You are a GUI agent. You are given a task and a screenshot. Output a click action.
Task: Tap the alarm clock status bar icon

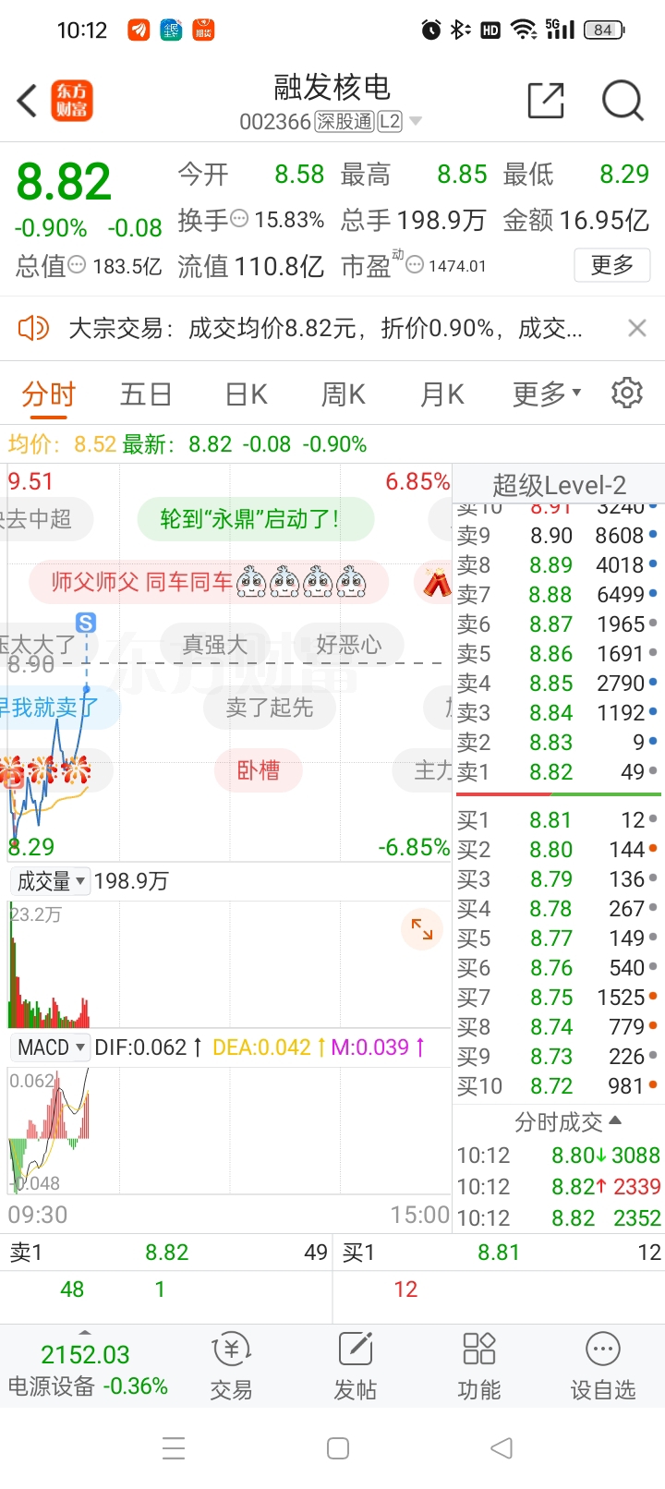(431, 30)
